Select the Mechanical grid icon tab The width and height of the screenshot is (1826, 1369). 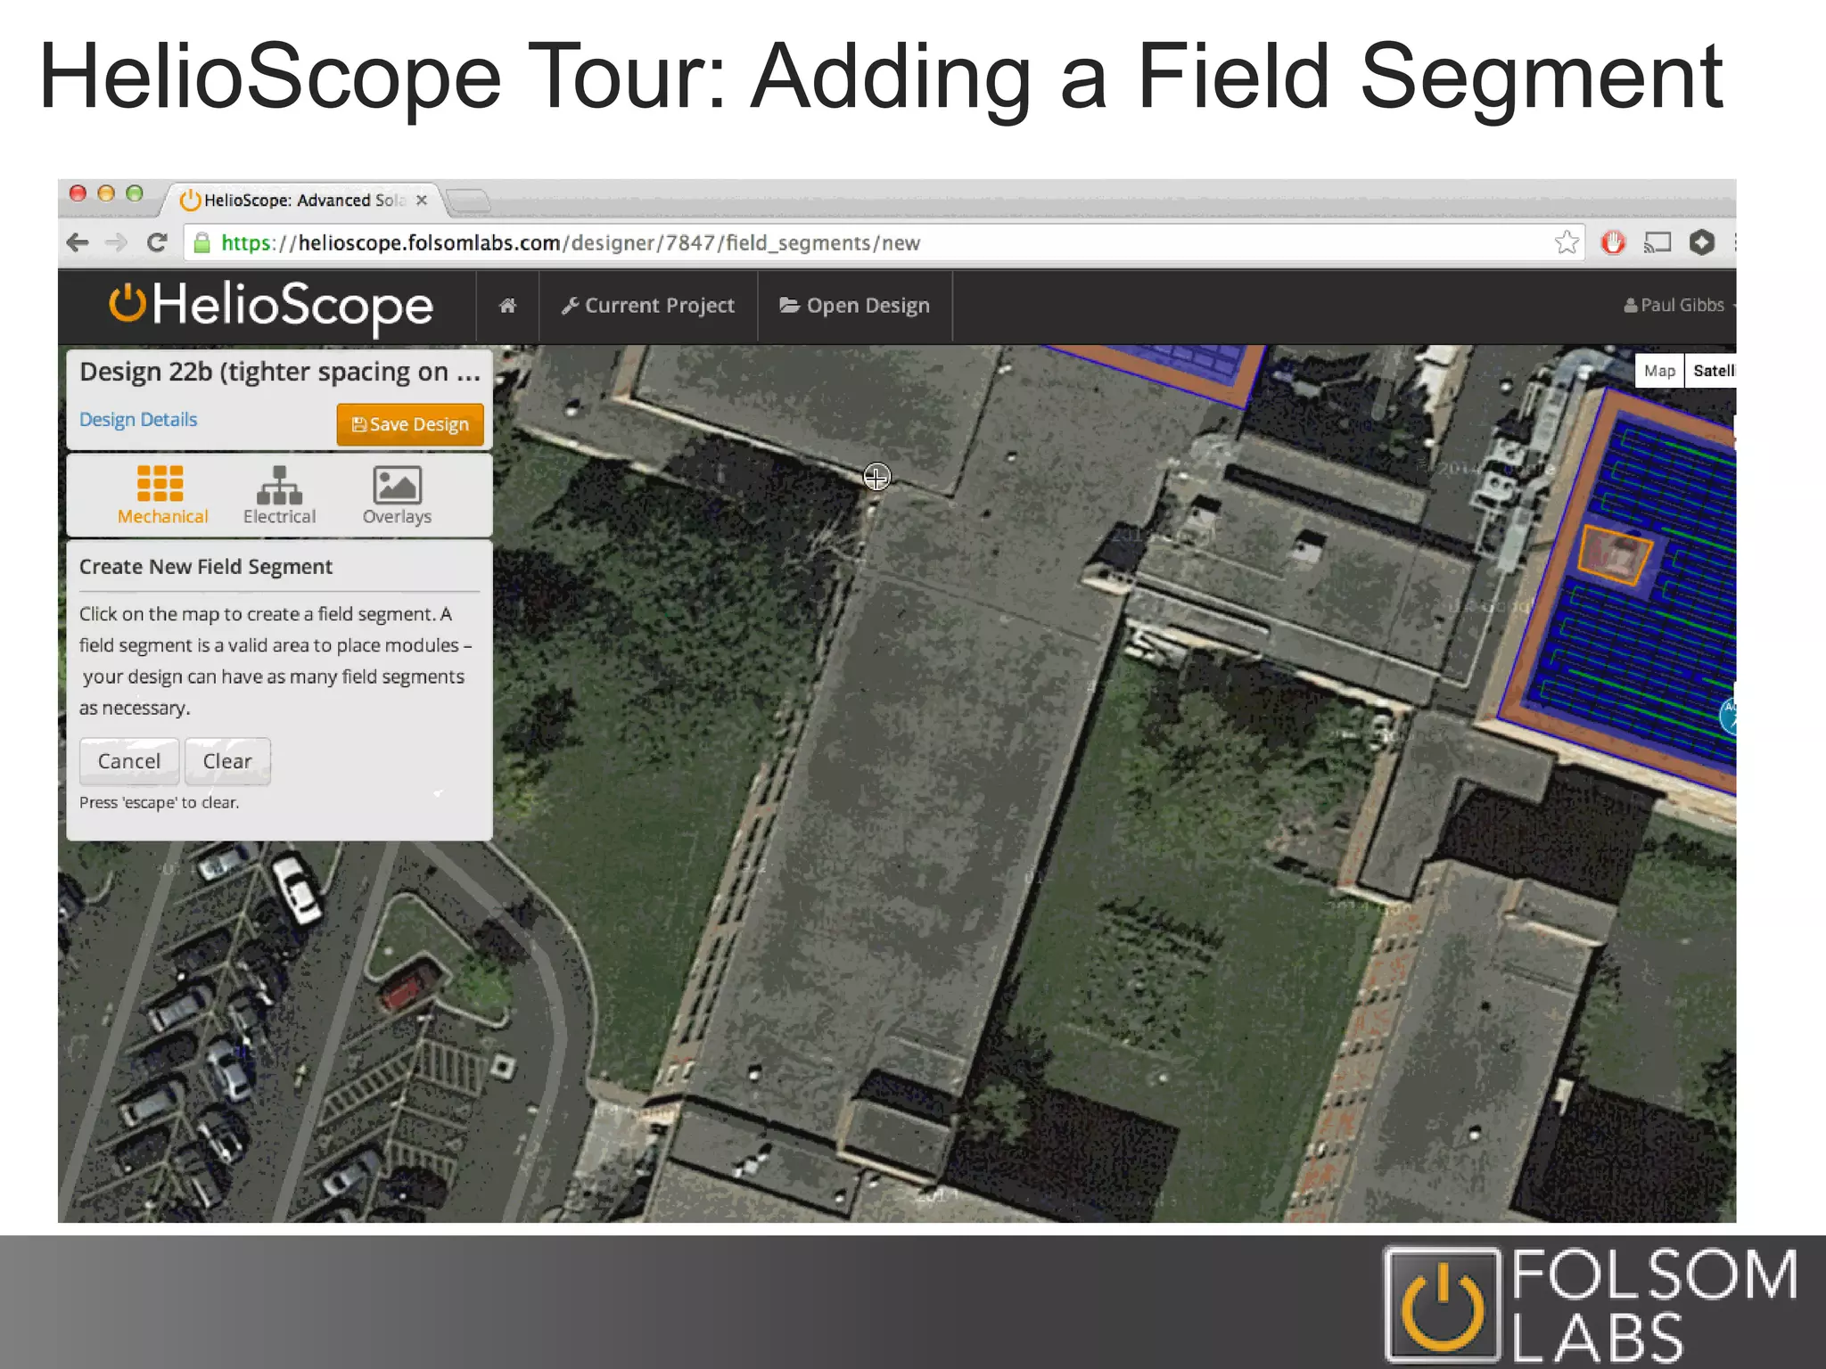(x=161, y=495)
